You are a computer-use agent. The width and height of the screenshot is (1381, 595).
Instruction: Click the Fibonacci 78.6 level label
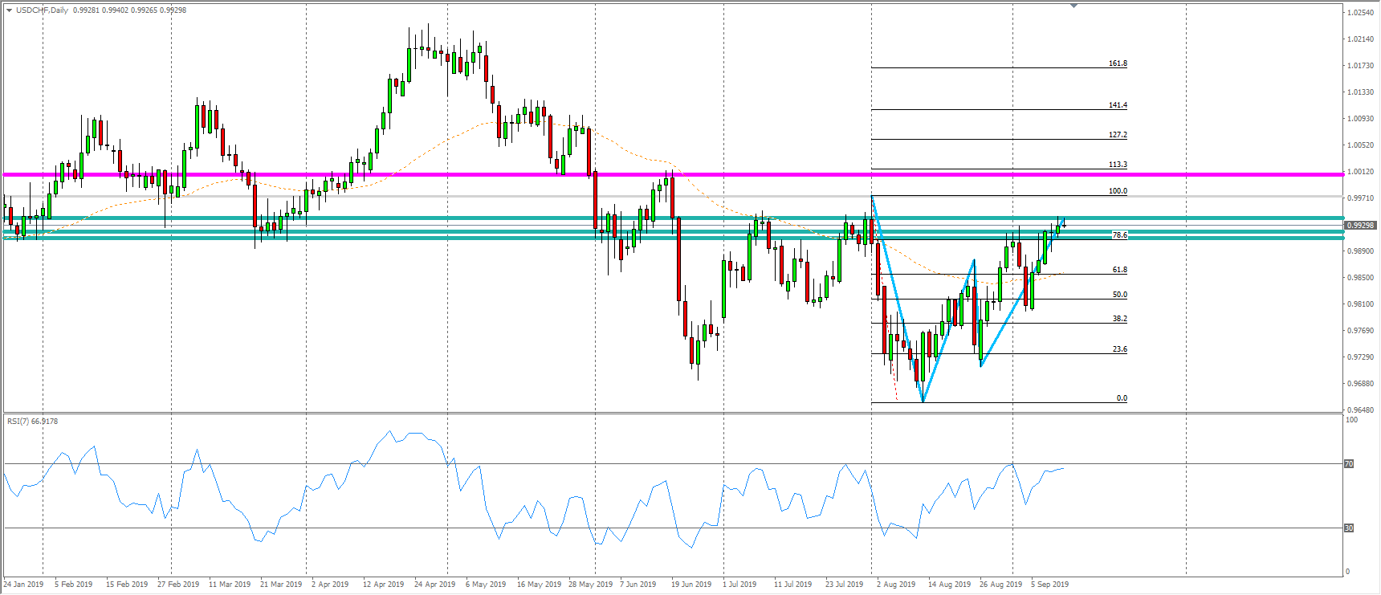point(1119,235)
